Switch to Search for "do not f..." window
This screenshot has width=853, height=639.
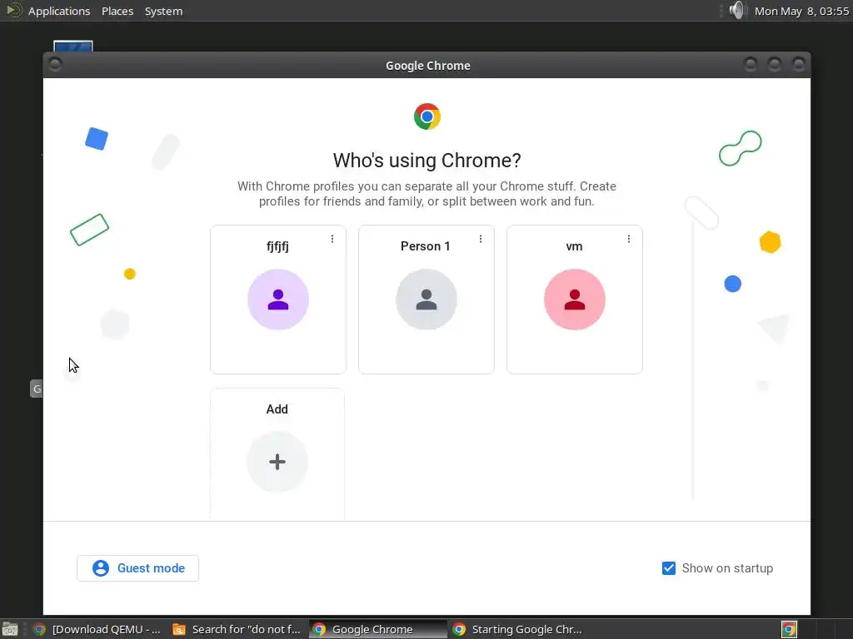pos(237,629)
